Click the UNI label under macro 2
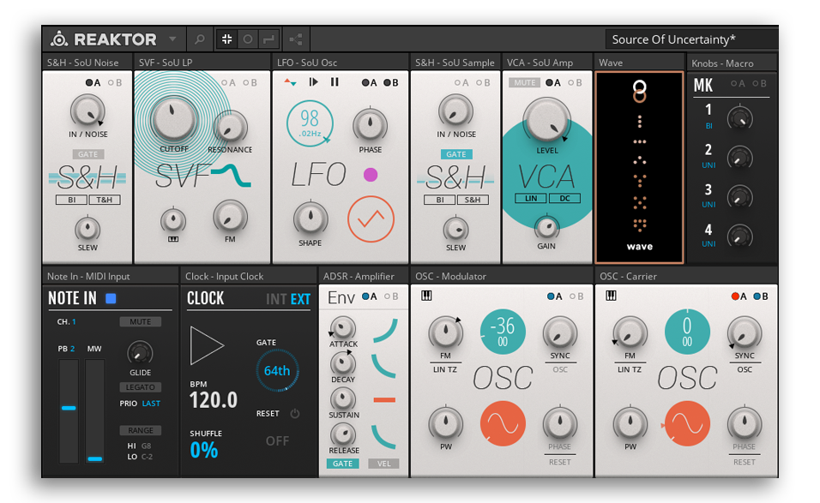Image resolution: width=820 pixels, height=503 pixels. click(x=708, y=165)
